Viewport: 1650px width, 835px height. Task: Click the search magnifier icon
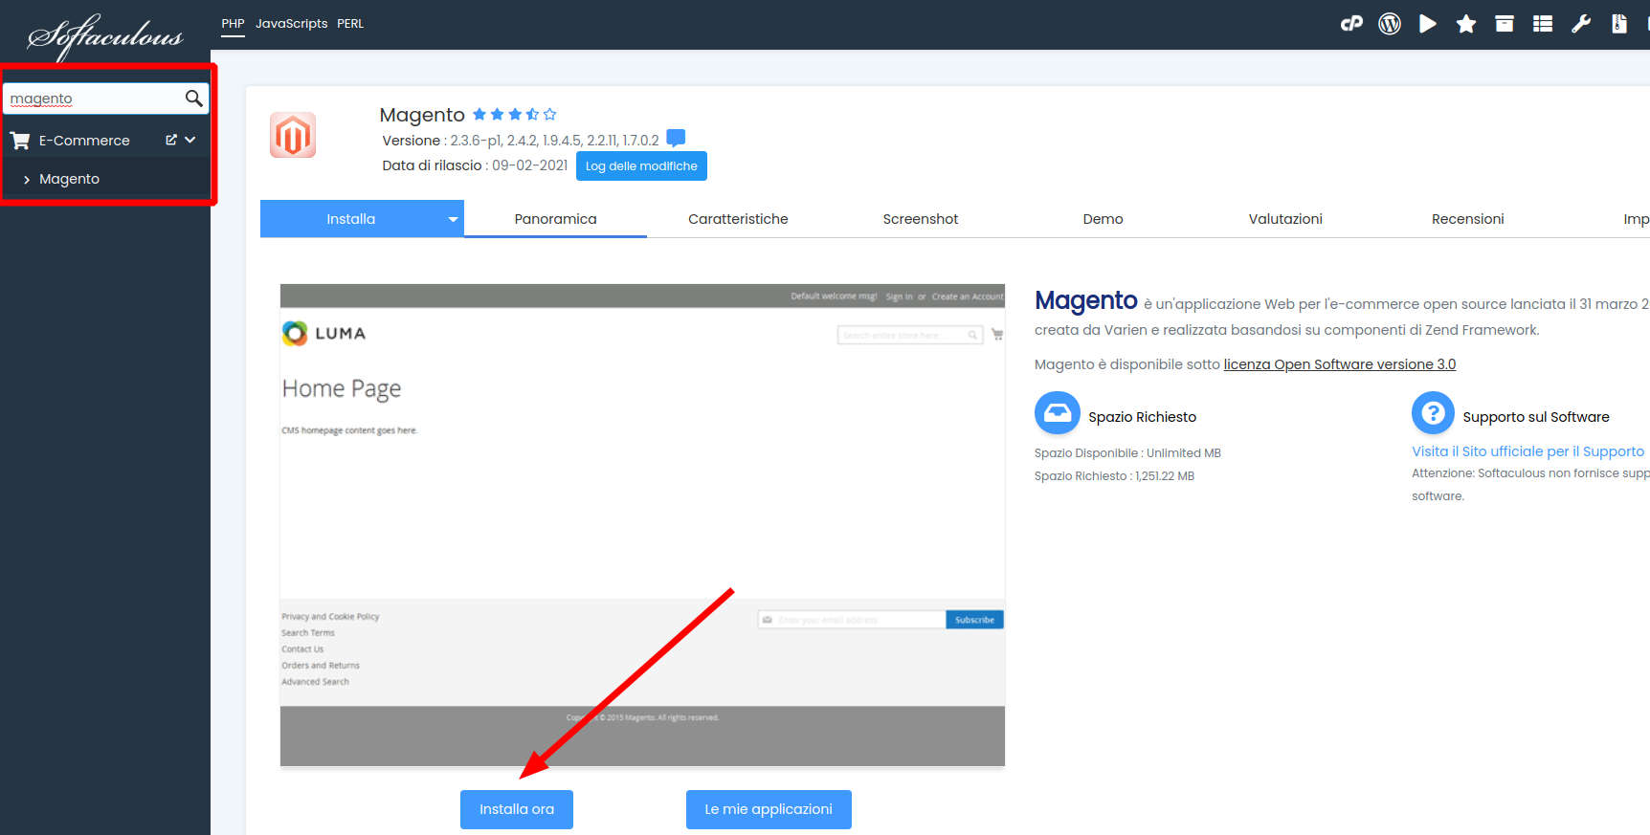coord(193,99)
